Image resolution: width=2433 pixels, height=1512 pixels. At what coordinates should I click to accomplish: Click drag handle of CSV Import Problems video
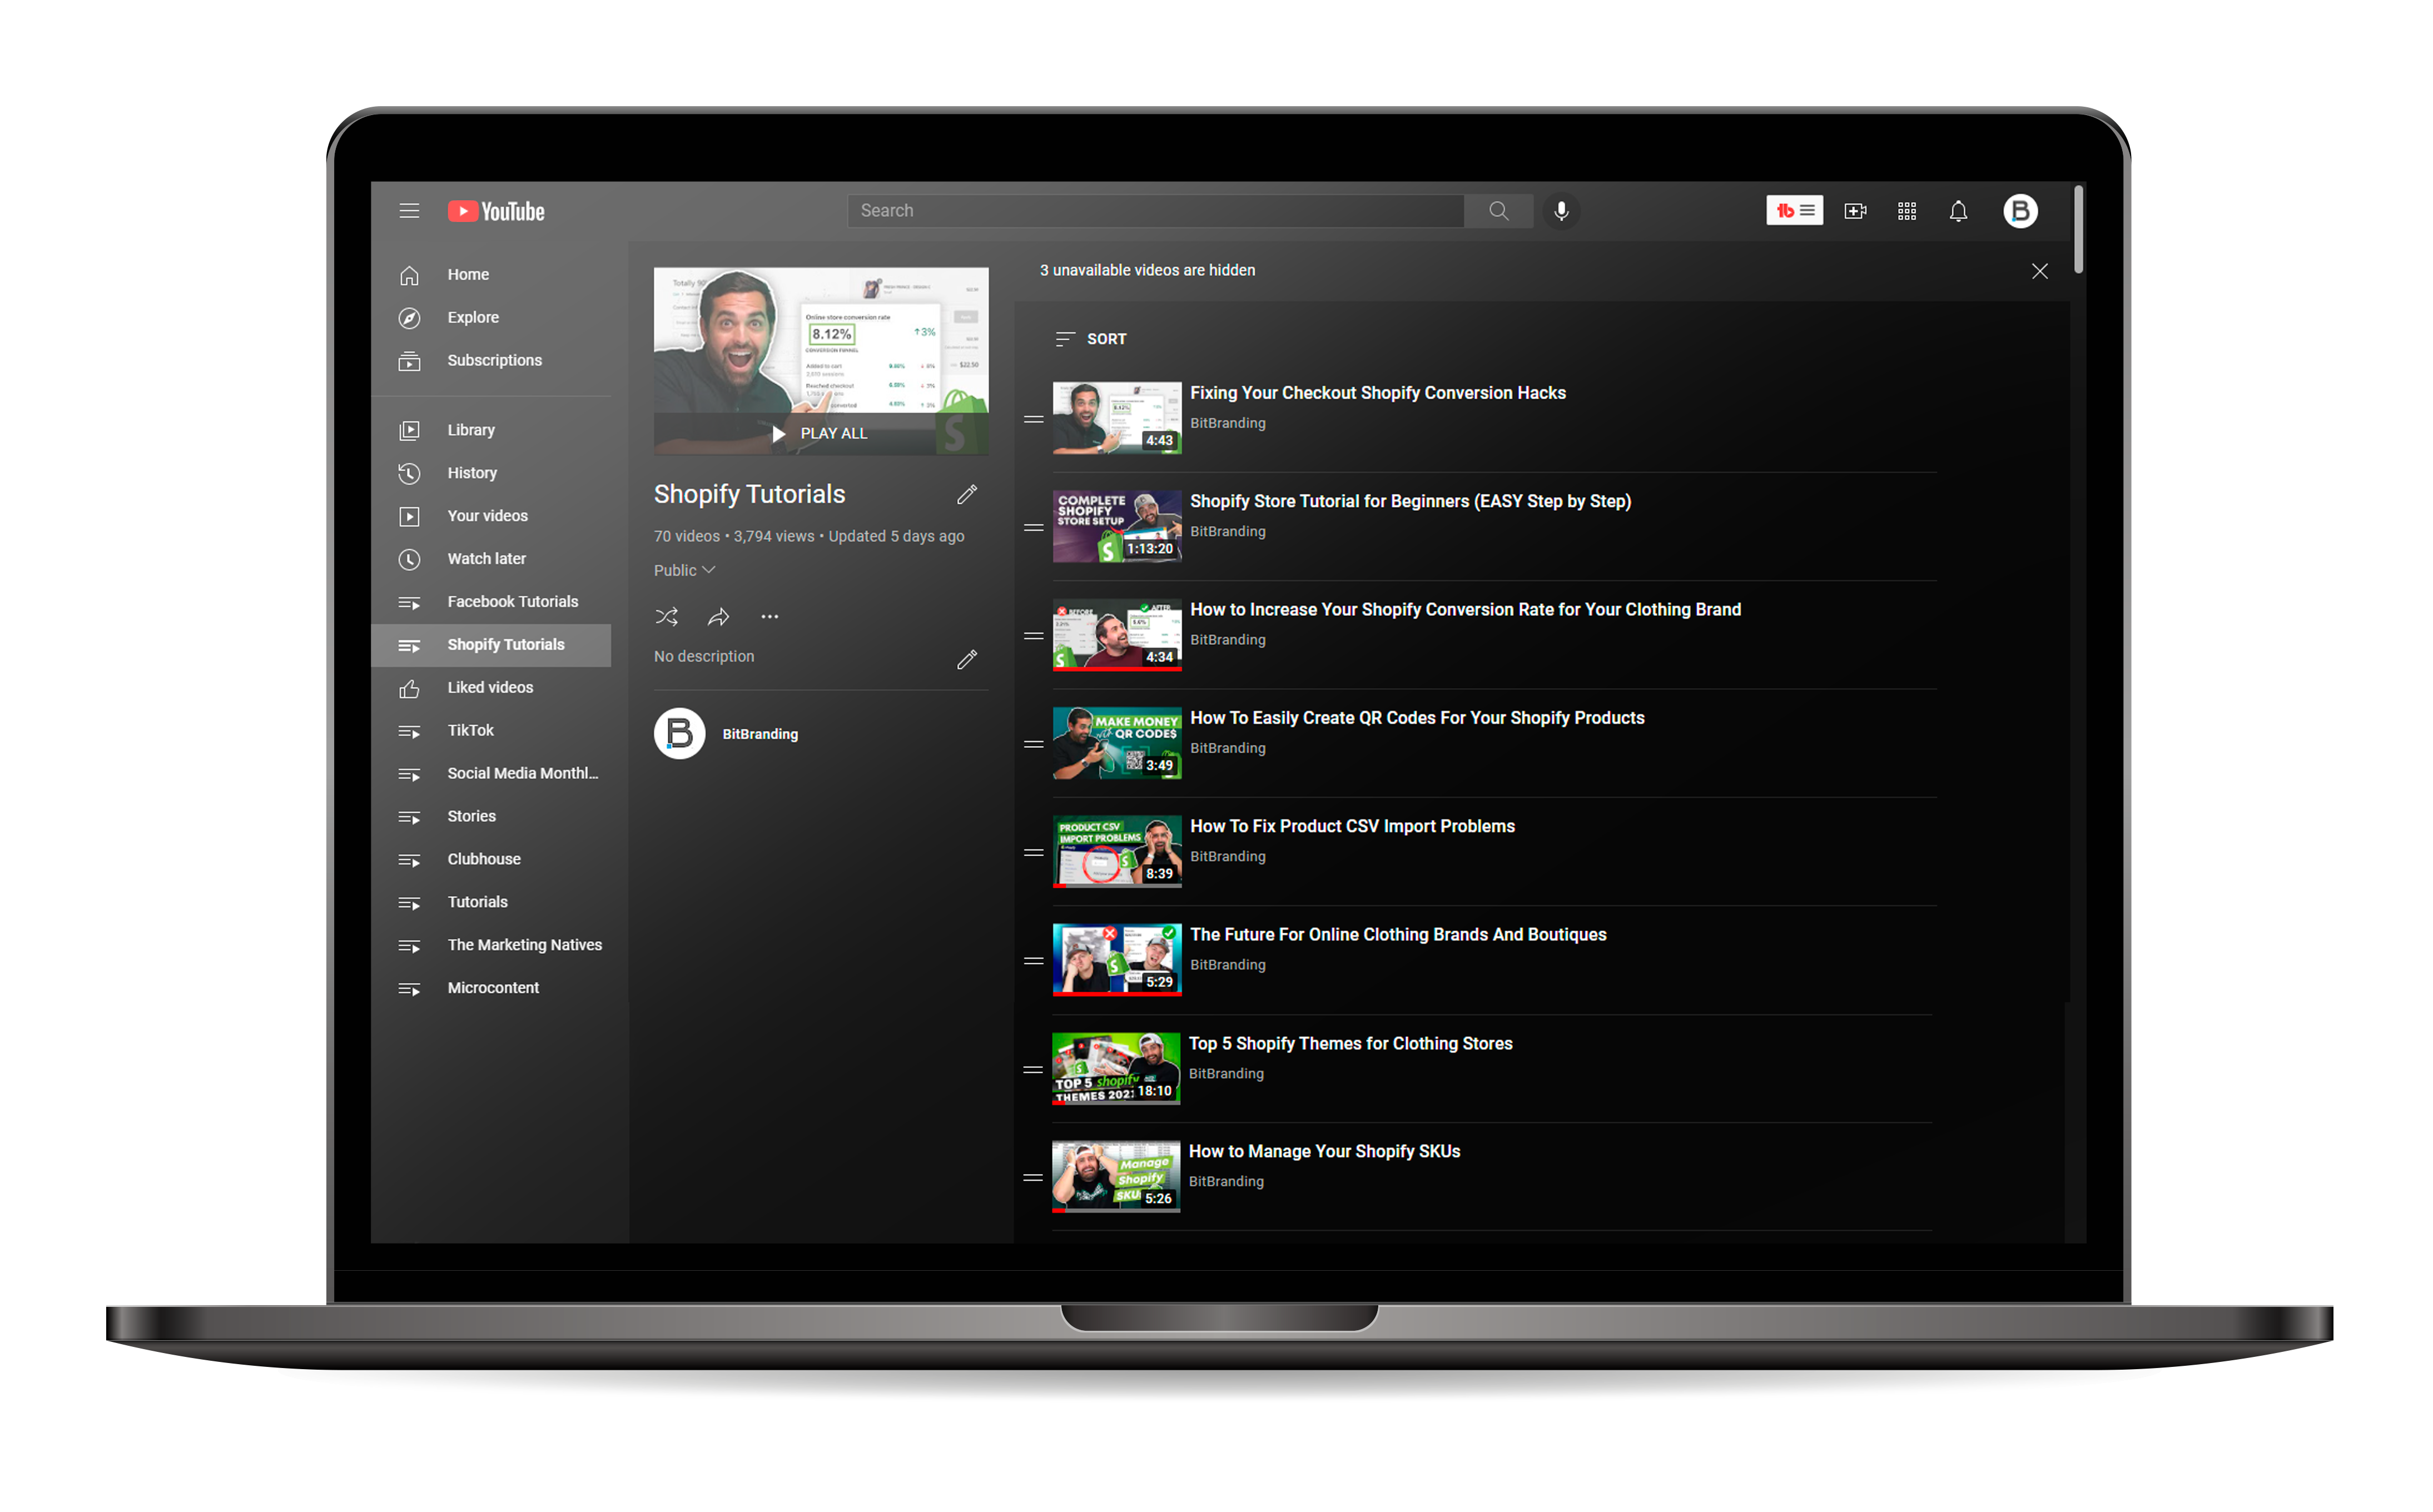(1034, 852)
